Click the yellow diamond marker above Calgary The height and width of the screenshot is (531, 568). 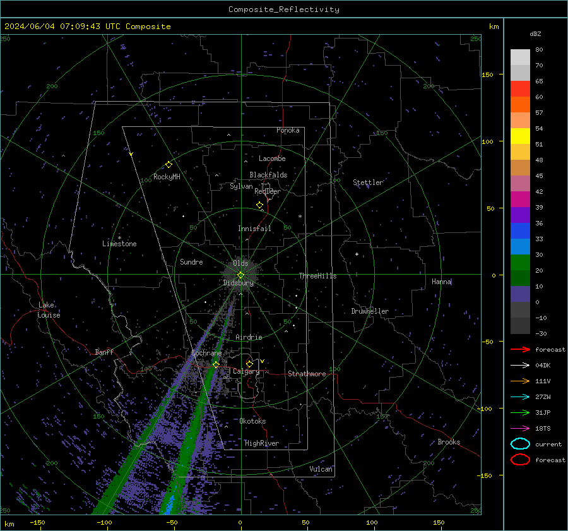[x=249, y=364]
